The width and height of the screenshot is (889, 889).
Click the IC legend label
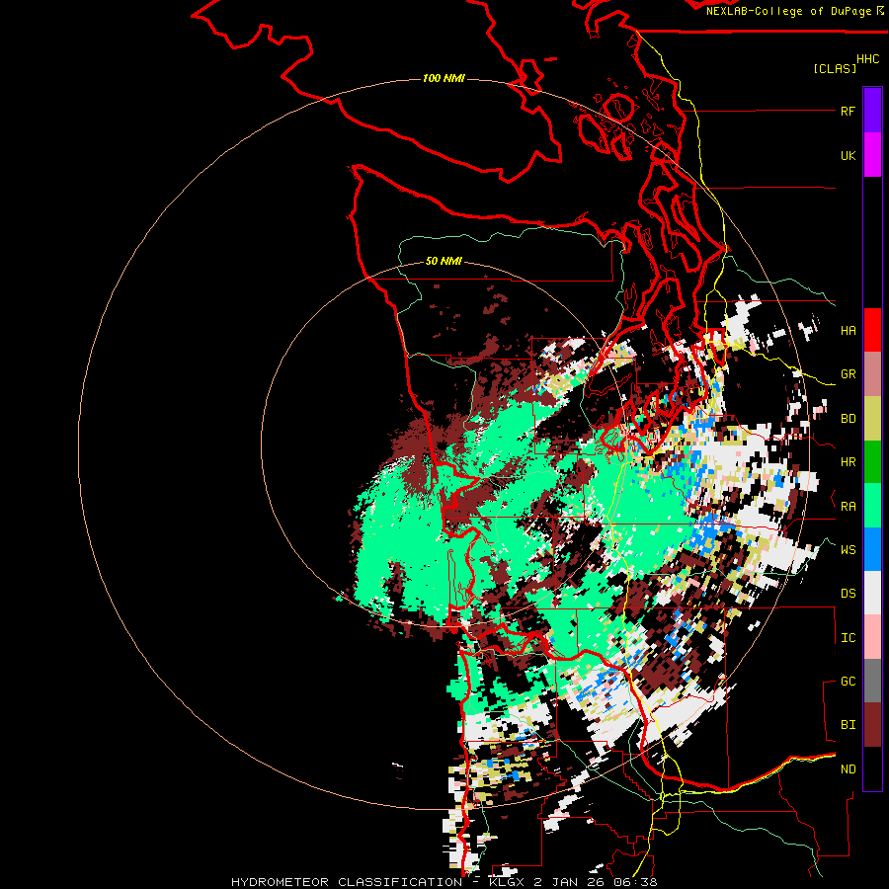pyautogui.click(x=848, y=638)
